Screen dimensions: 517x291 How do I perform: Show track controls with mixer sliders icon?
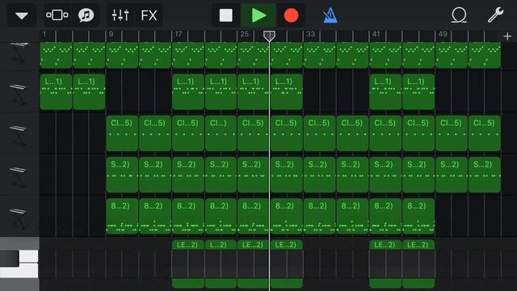120,15
